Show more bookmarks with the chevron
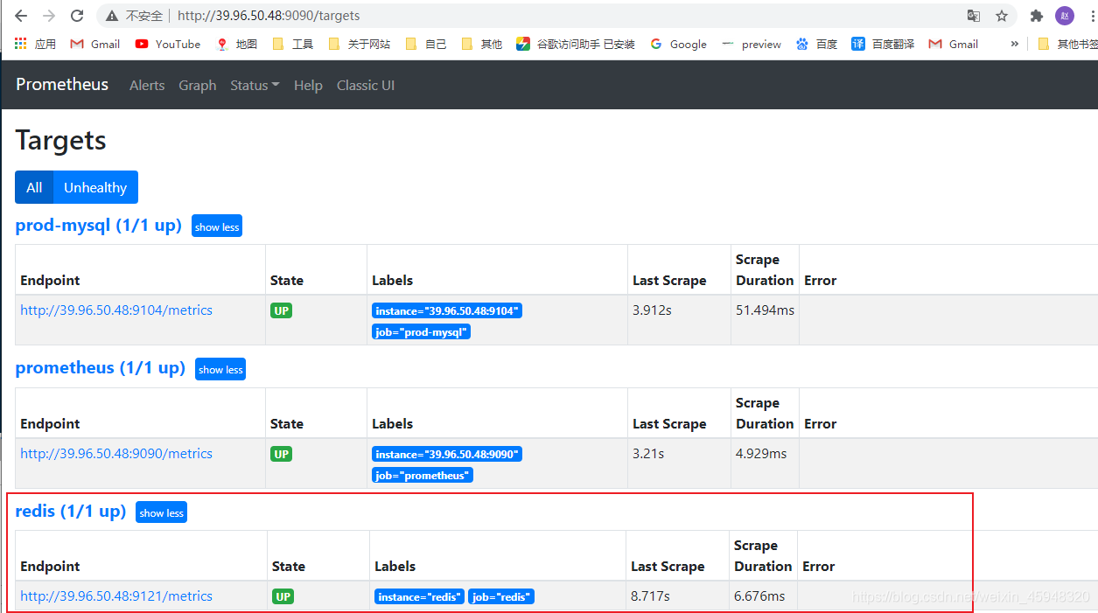Screen dimensions: 1098x613 (1015, 44)
